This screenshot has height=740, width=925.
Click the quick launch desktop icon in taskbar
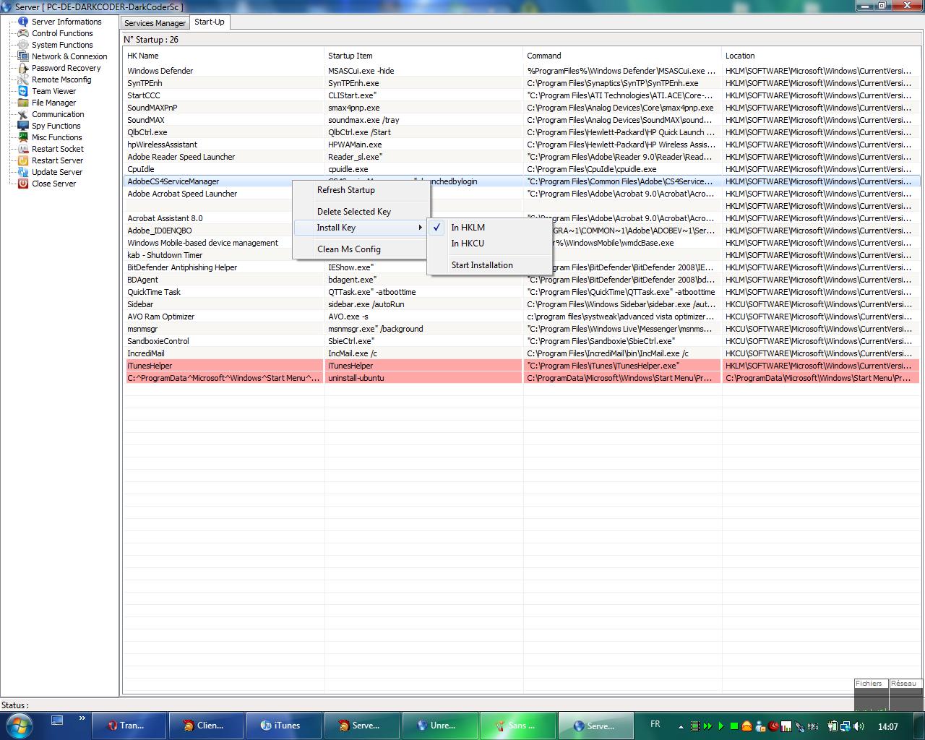[x=57, y=720]
